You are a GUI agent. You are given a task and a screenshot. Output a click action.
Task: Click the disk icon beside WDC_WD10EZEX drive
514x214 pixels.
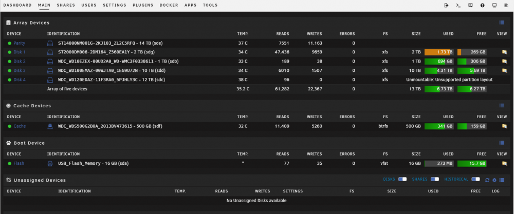coord(50,62)
